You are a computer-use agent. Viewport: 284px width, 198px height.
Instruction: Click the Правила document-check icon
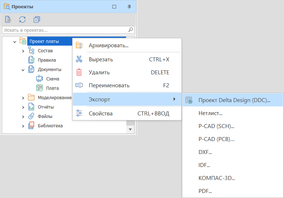click(31, 60)
